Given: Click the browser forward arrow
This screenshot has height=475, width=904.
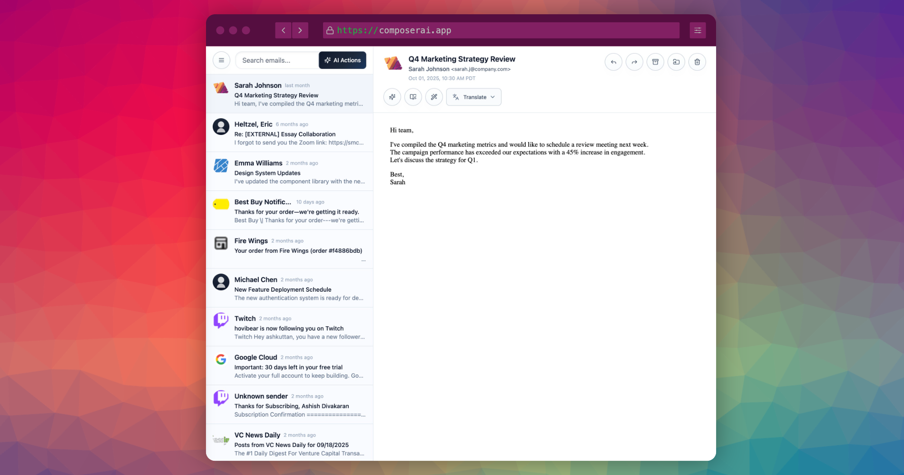Looking at the screenshot, I should tap(300, 30).
